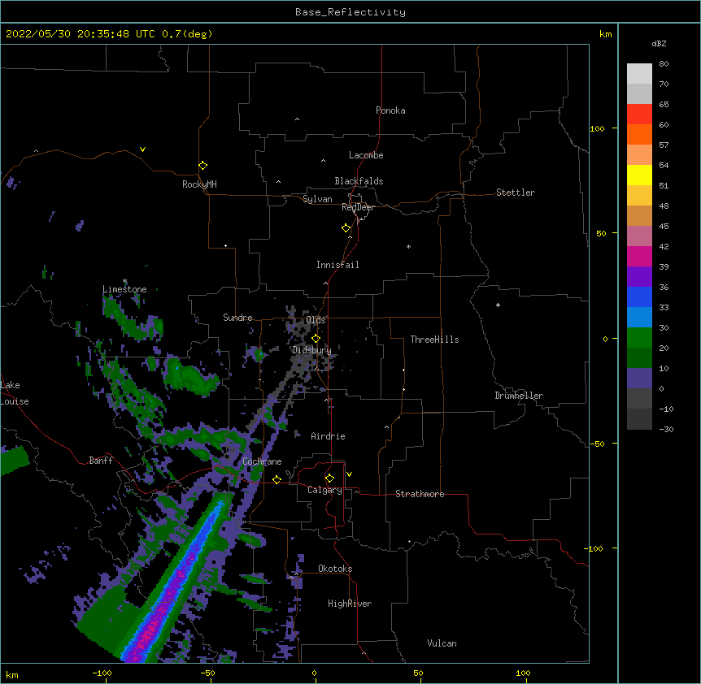
Task: Click the RedDeer city label
Action: pos(358,207)
